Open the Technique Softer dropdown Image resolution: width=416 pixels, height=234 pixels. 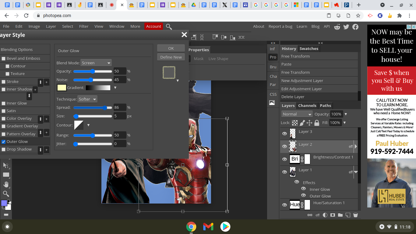(x=87, y=99)
